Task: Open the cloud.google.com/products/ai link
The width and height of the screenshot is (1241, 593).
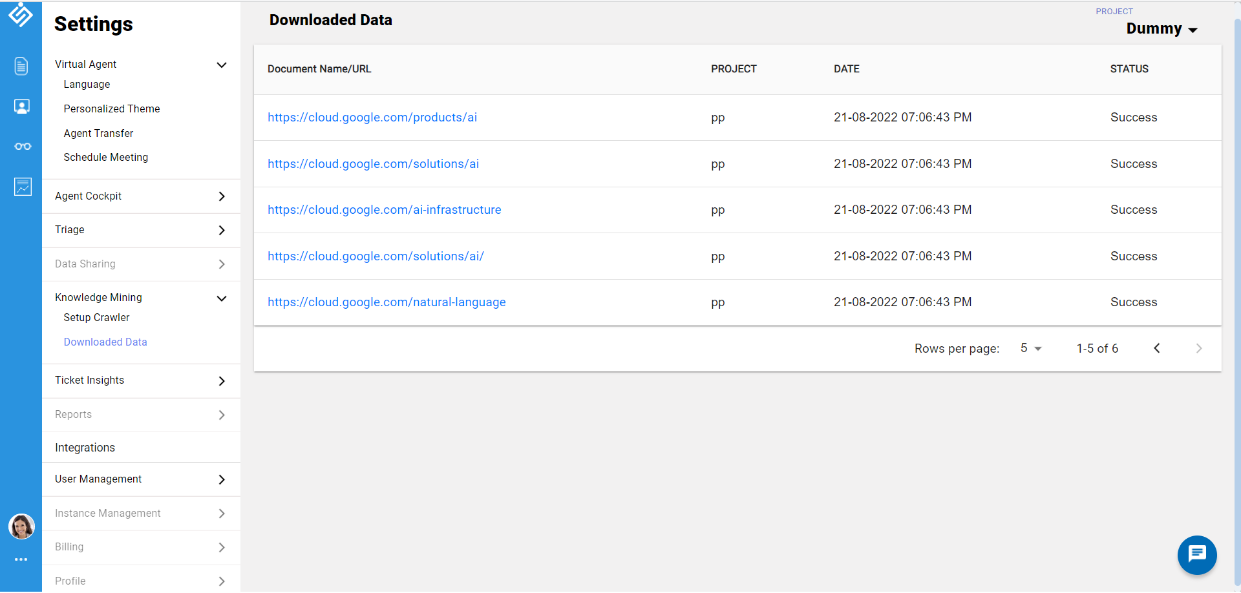Action: click(372, 118)
